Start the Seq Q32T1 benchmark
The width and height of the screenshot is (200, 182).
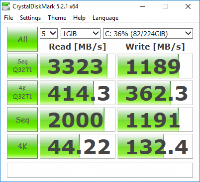tap(22, 66)
